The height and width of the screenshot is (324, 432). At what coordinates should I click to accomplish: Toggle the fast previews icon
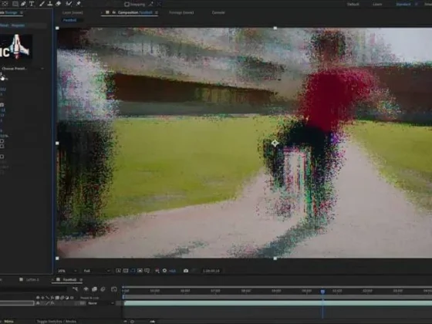pos(118,271)
